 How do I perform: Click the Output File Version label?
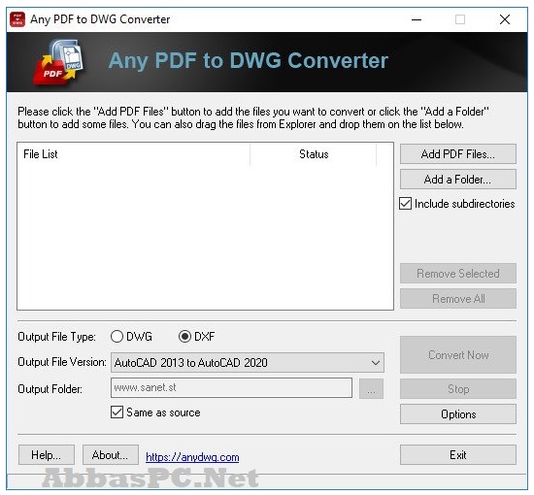tap(62, 362)
